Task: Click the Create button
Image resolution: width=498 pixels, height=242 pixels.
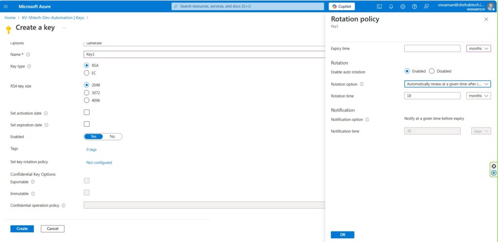Action: [x=22, y=229]
